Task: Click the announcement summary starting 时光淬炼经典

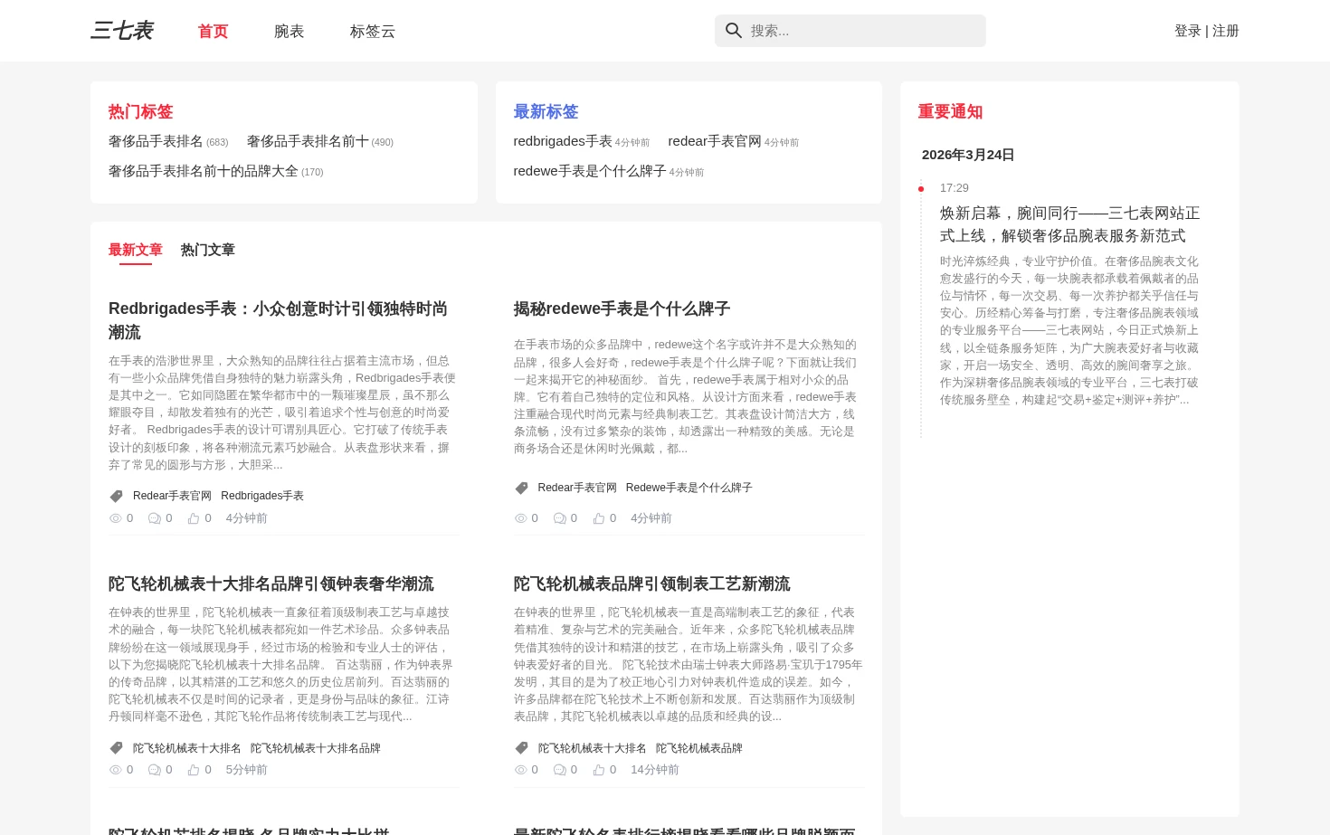Action: point(1069,330)
